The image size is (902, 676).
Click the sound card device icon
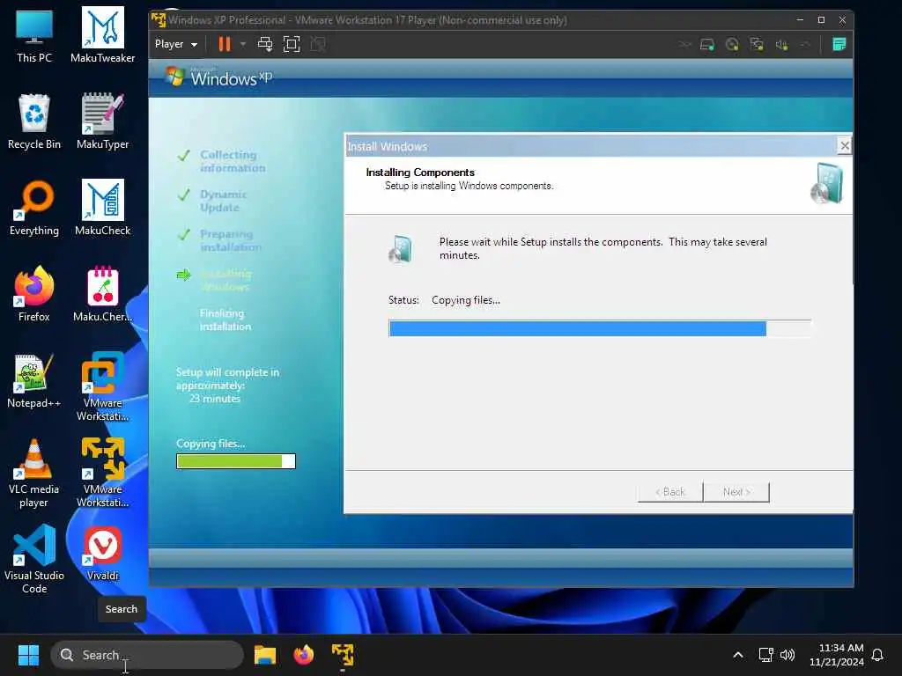pyautogui.click(x=781, y=44)
